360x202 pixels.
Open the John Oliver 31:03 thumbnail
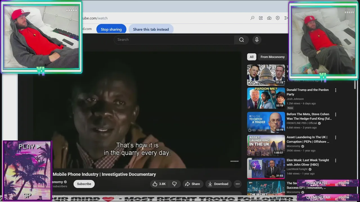266,168
